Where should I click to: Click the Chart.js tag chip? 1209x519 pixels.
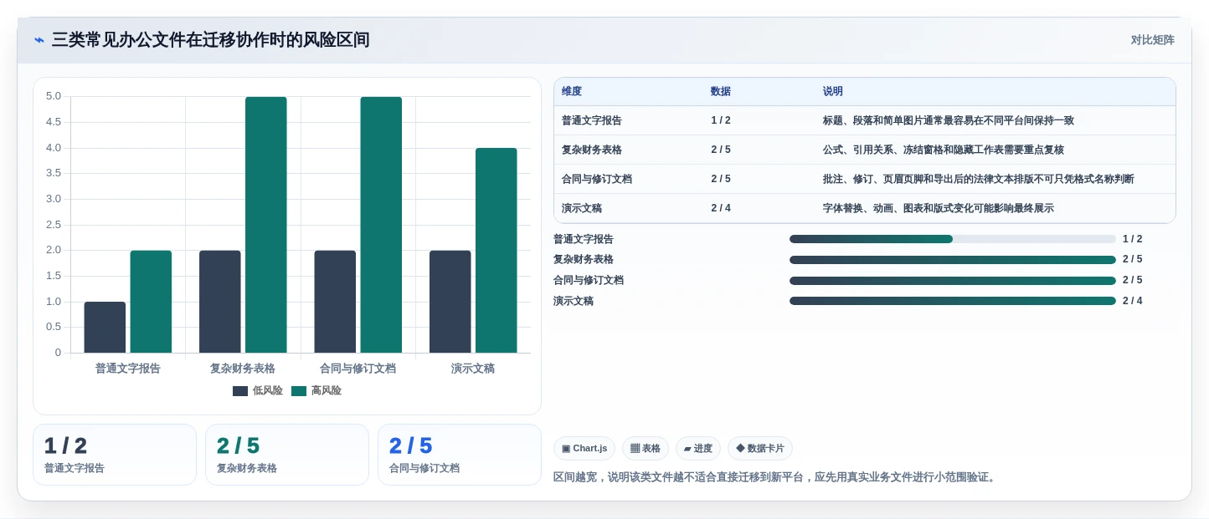click(x=584, y=449)
